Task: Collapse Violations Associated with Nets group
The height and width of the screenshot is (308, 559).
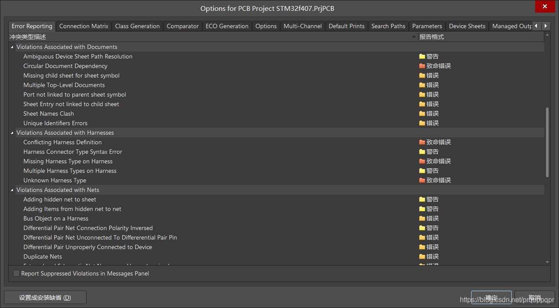Action: point(12,190)
